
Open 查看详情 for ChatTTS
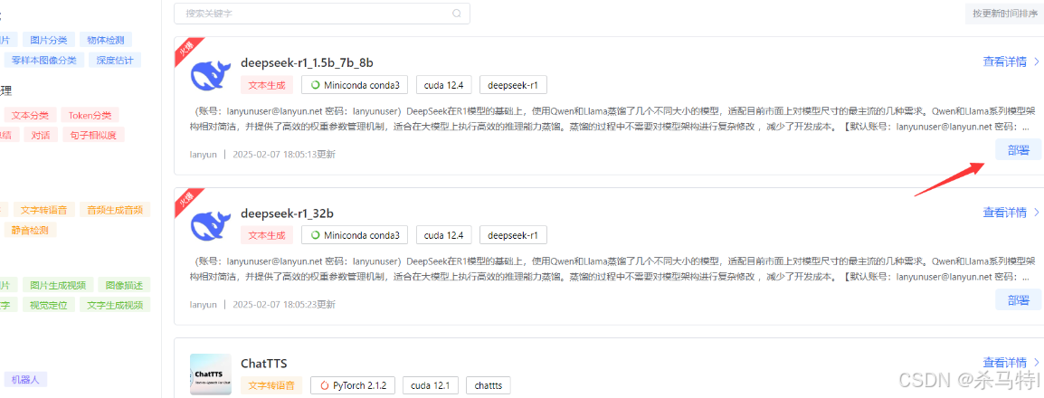1005,363
